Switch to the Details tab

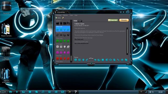pos(75,21)
